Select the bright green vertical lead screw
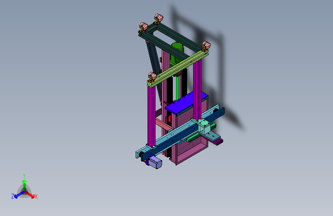The height and width of the screenshot is (216, 333). (x=177, y=88)
